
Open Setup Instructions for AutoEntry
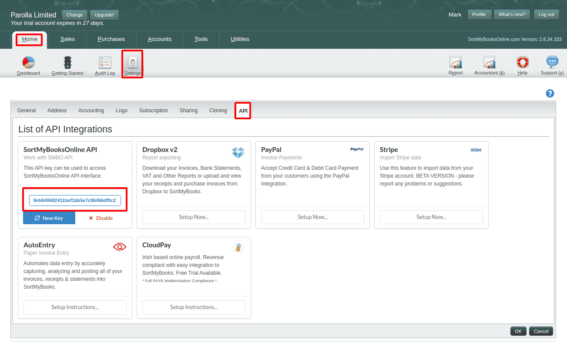[75, 307]
